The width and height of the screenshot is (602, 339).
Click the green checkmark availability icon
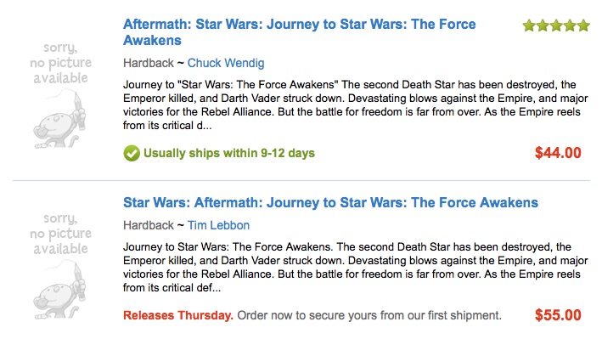coord(132,153)
